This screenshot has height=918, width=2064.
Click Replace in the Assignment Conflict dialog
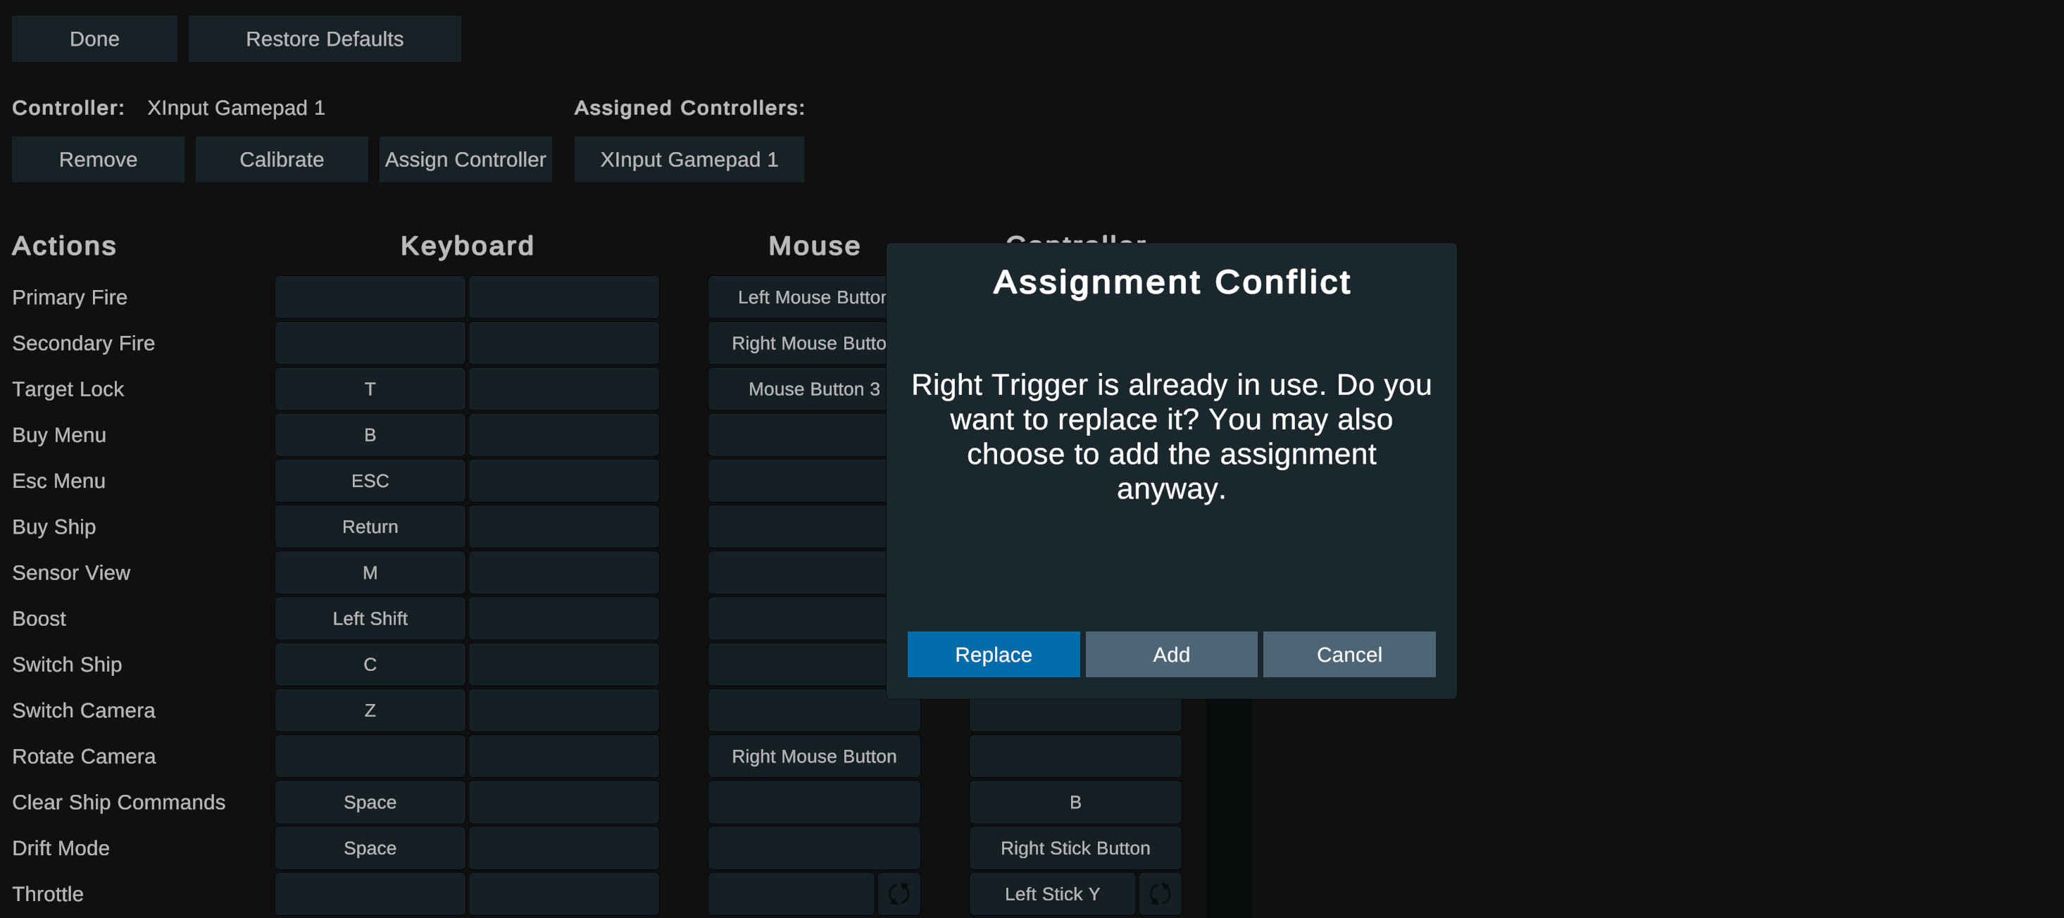coord(993,655)
